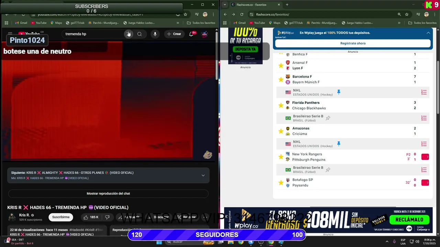Unfavorite the Barcelona F vs Bayern match
Image resolution: width=440 pixels, height=247 pixels.
pyautogui.click(x=281, y=79)
